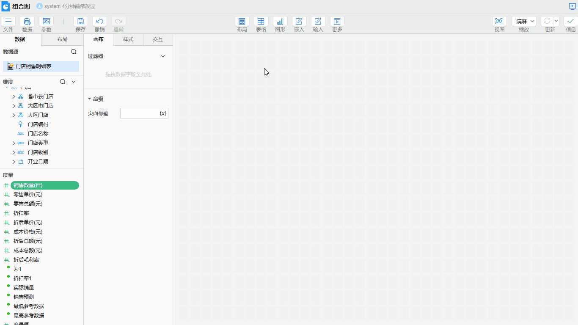This screenshot has width=578, height=325.
Task: Select the 销售数量(件) measure
Action: [x=44, y=185]
